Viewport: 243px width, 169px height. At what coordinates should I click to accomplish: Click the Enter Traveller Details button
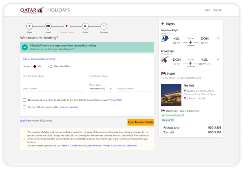point(140,122)
